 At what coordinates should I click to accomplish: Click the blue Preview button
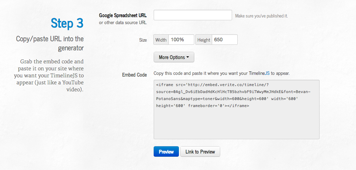166,151
